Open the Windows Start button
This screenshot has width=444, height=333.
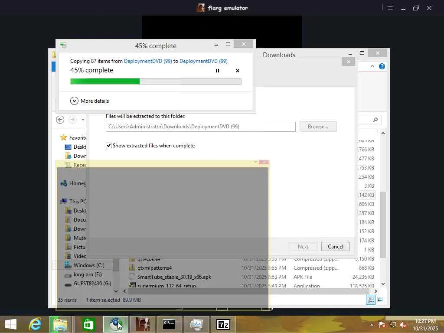click(x=11, y=324)
